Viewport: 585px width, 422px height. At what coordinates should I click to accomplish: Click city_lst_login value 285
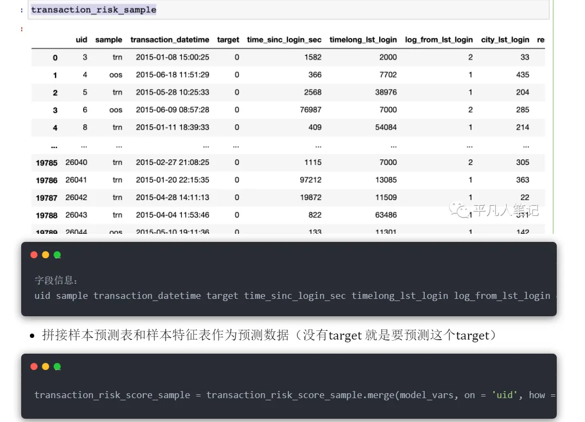coord(523,110)
